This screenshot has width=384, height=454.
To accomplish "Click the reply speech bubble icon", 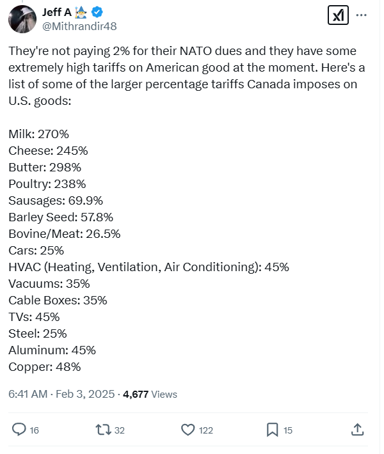I will (19, 430).
